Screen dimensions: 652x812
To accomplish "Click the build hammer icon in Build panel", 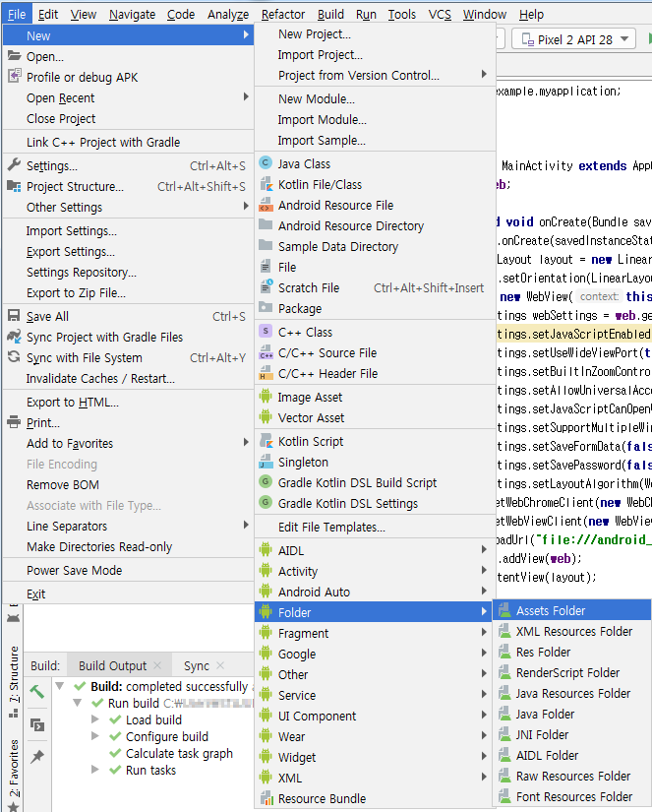I will point(36,692).
